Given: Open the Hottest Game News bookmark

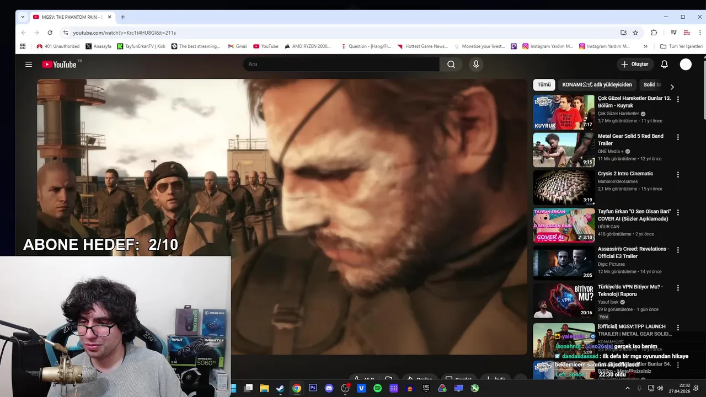Looking at the screenshot, I should click(422, 46).
